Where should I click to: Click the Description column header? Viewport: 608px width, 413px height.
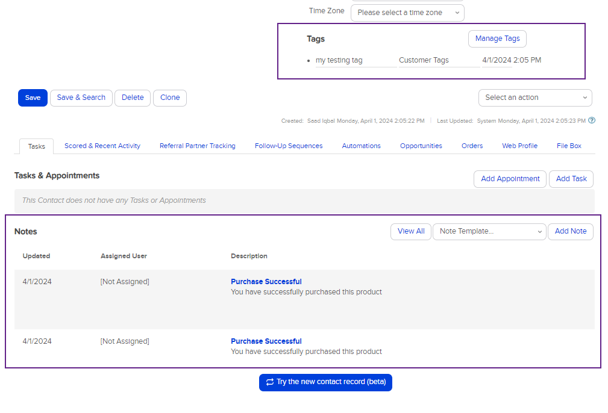click(249, 256)
